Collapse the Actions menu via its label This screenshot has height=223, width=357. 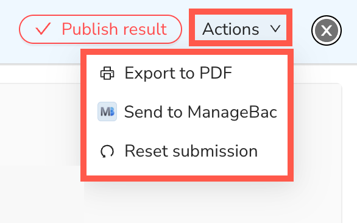(241, 27)
